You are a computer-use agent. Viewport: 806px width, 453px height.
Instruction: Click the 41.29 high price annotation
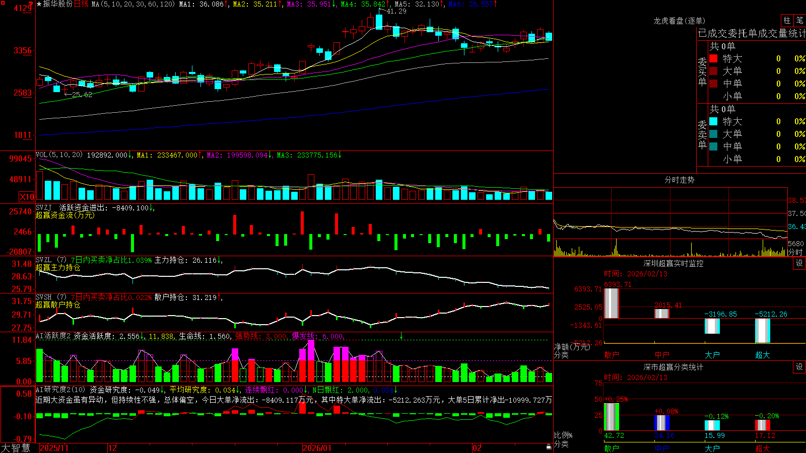click(x=396, y=11)
